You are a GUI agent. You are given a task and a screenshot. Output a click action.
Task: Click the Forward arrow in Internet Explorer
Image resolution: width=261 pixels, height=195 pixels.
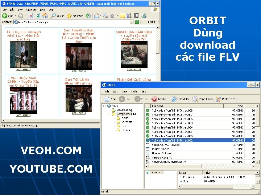click(x=20, y=16)
